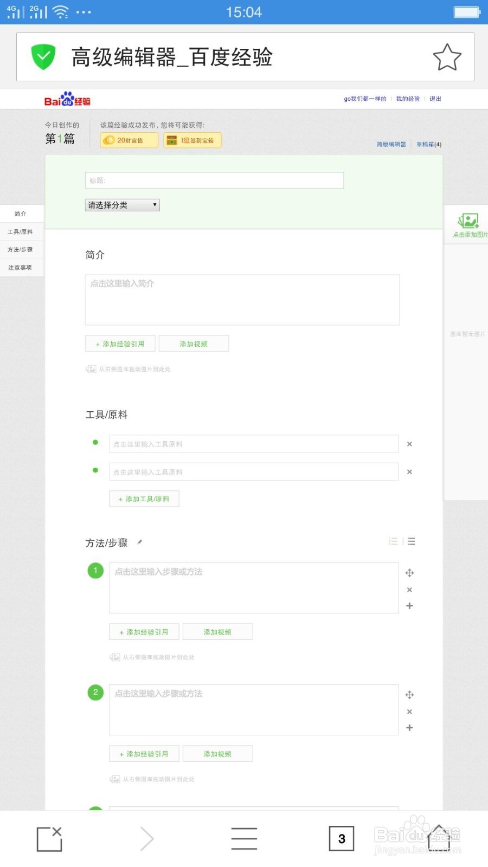Click 添加视频 button under 简介
The height and width of the screenshot is (867, 488).
(x=194, y=344)
